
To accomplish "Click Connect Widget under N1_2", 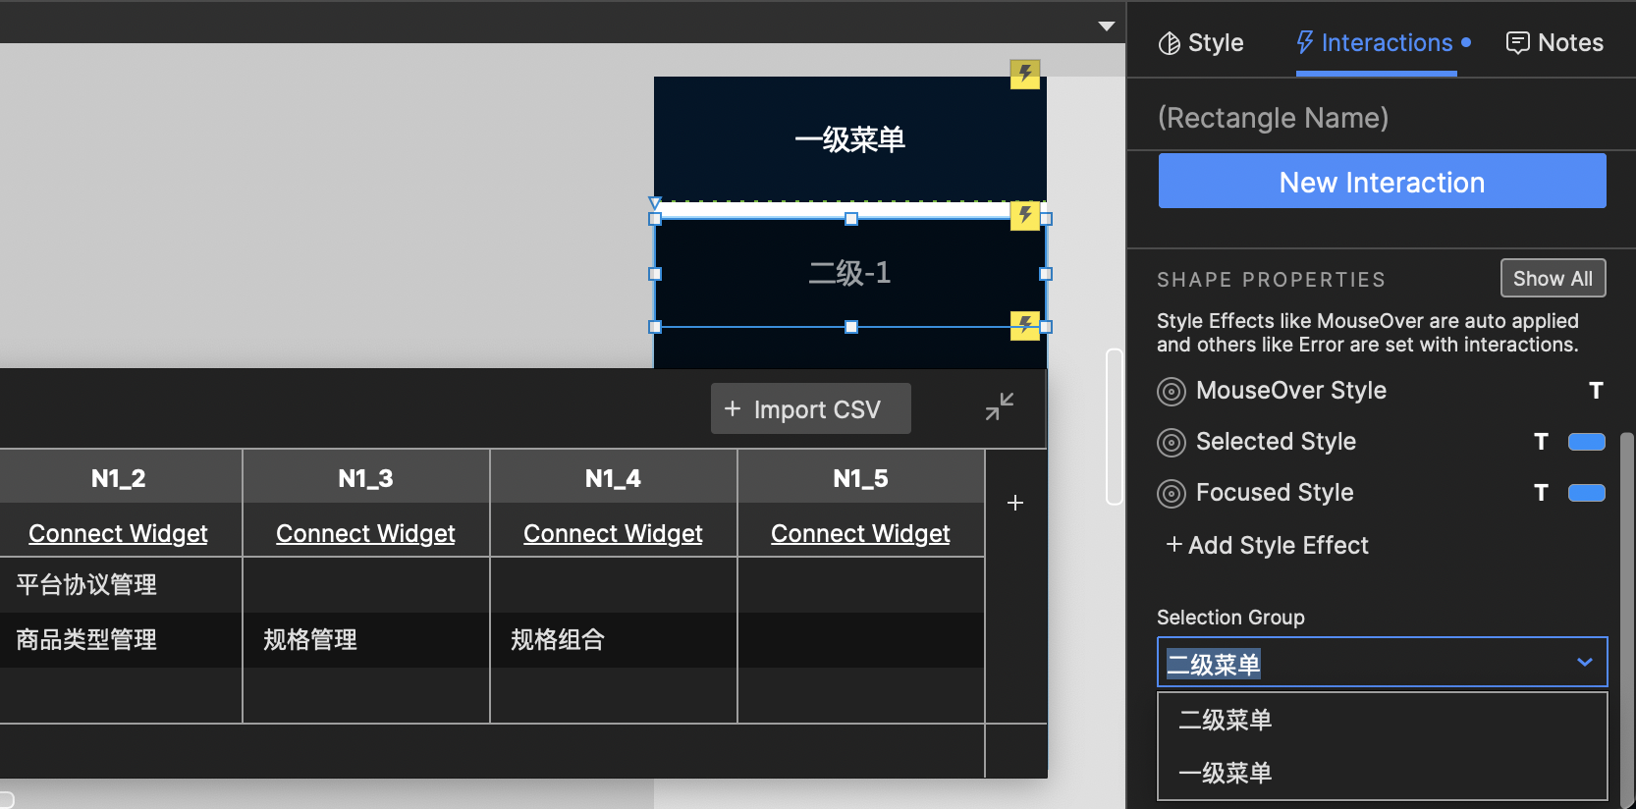I will point(118,533).
